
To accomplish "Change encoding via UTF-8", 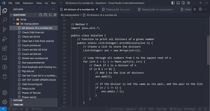I will 142,109.
